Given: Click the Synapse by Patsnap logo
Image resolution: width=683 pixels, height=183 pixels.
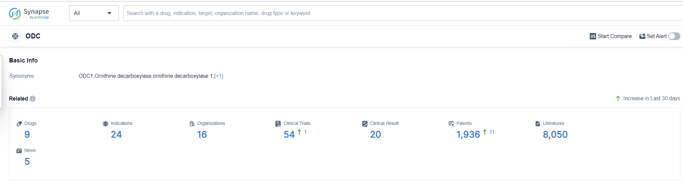Looking at the screenshot, I should pyautogui.click(x=29, y=13).
